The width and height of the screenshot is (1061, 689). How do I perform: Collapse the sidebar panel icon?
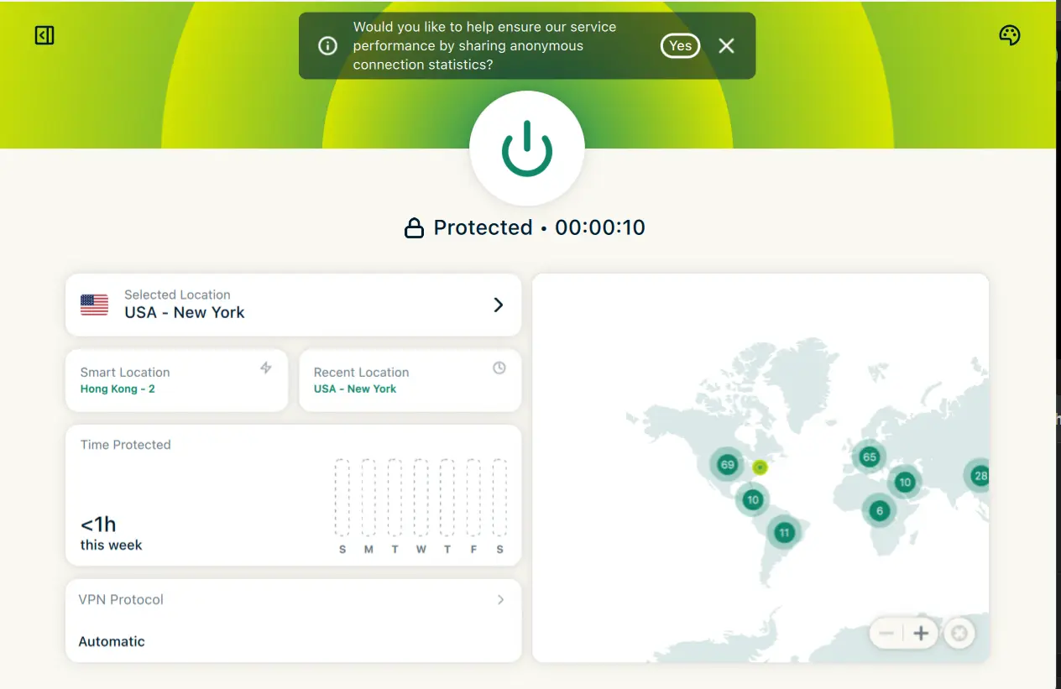coord(44,35)
